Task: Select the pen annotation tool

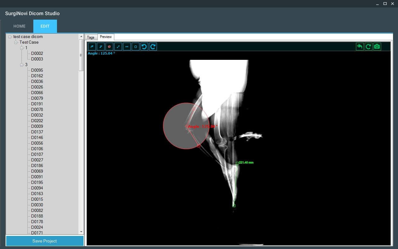Action: pos(92,46)
